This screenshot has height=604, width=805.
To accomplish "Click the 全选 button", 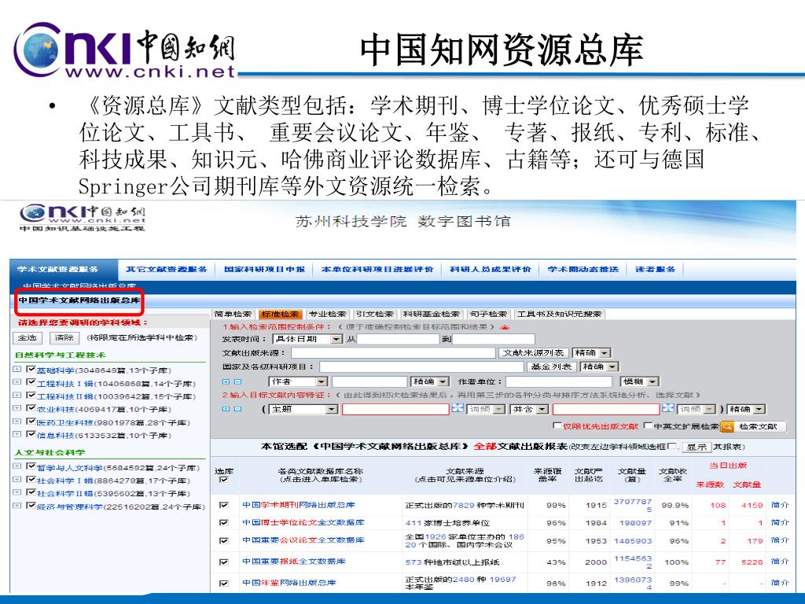I will [27, 338].
